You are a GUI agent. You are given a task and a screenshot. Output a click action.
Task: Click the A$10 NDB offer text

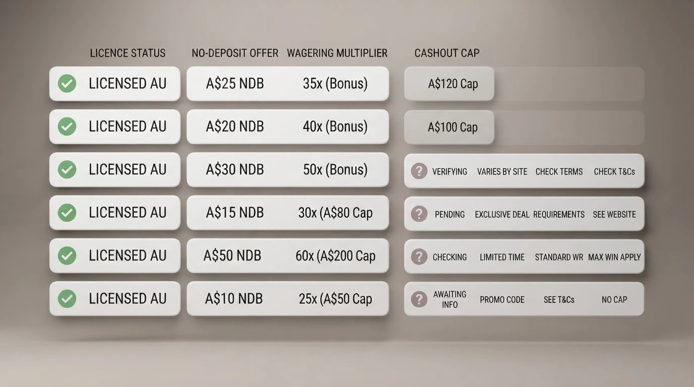234,299
